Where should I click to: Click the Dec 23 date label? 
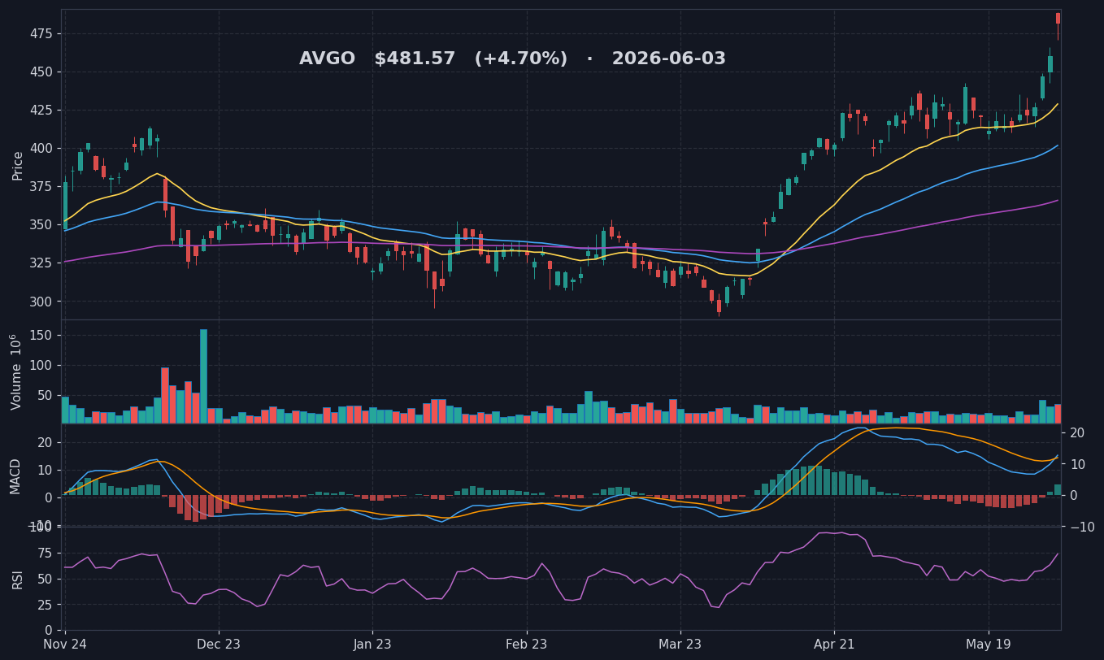[219, 645]
